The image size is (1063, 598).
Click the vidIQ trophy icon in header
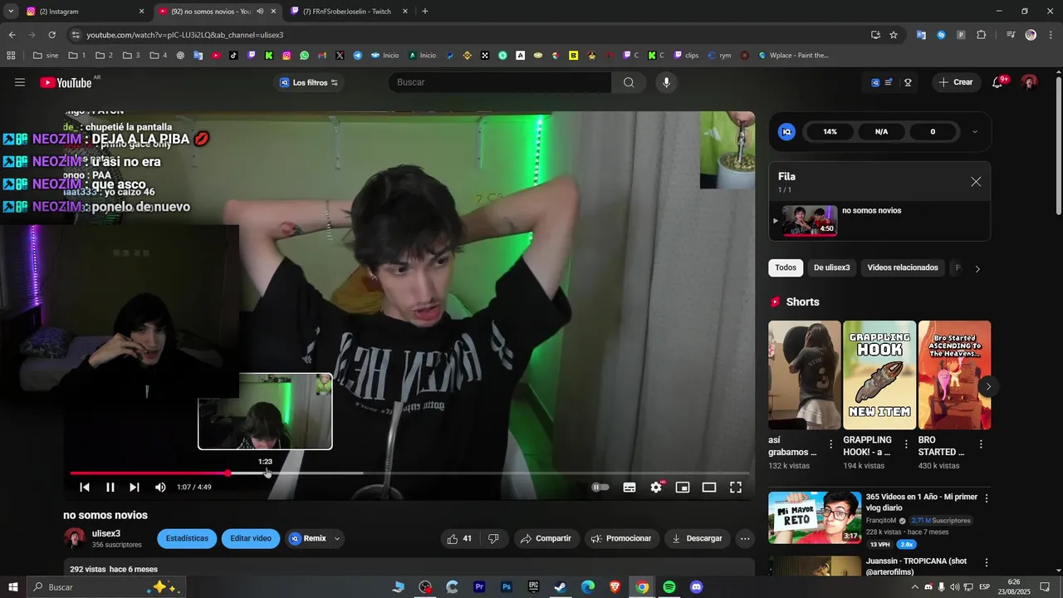pyautogui.click(x=908, y=82)
